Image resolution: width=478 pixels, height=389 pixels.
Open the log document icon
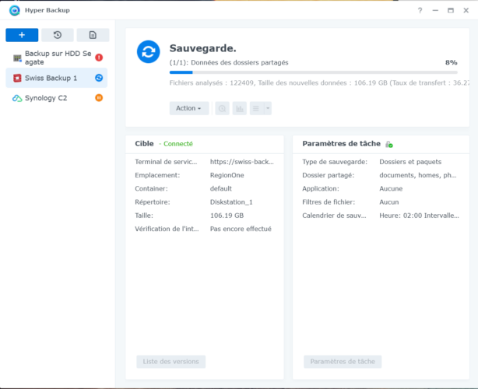(93, 35)
